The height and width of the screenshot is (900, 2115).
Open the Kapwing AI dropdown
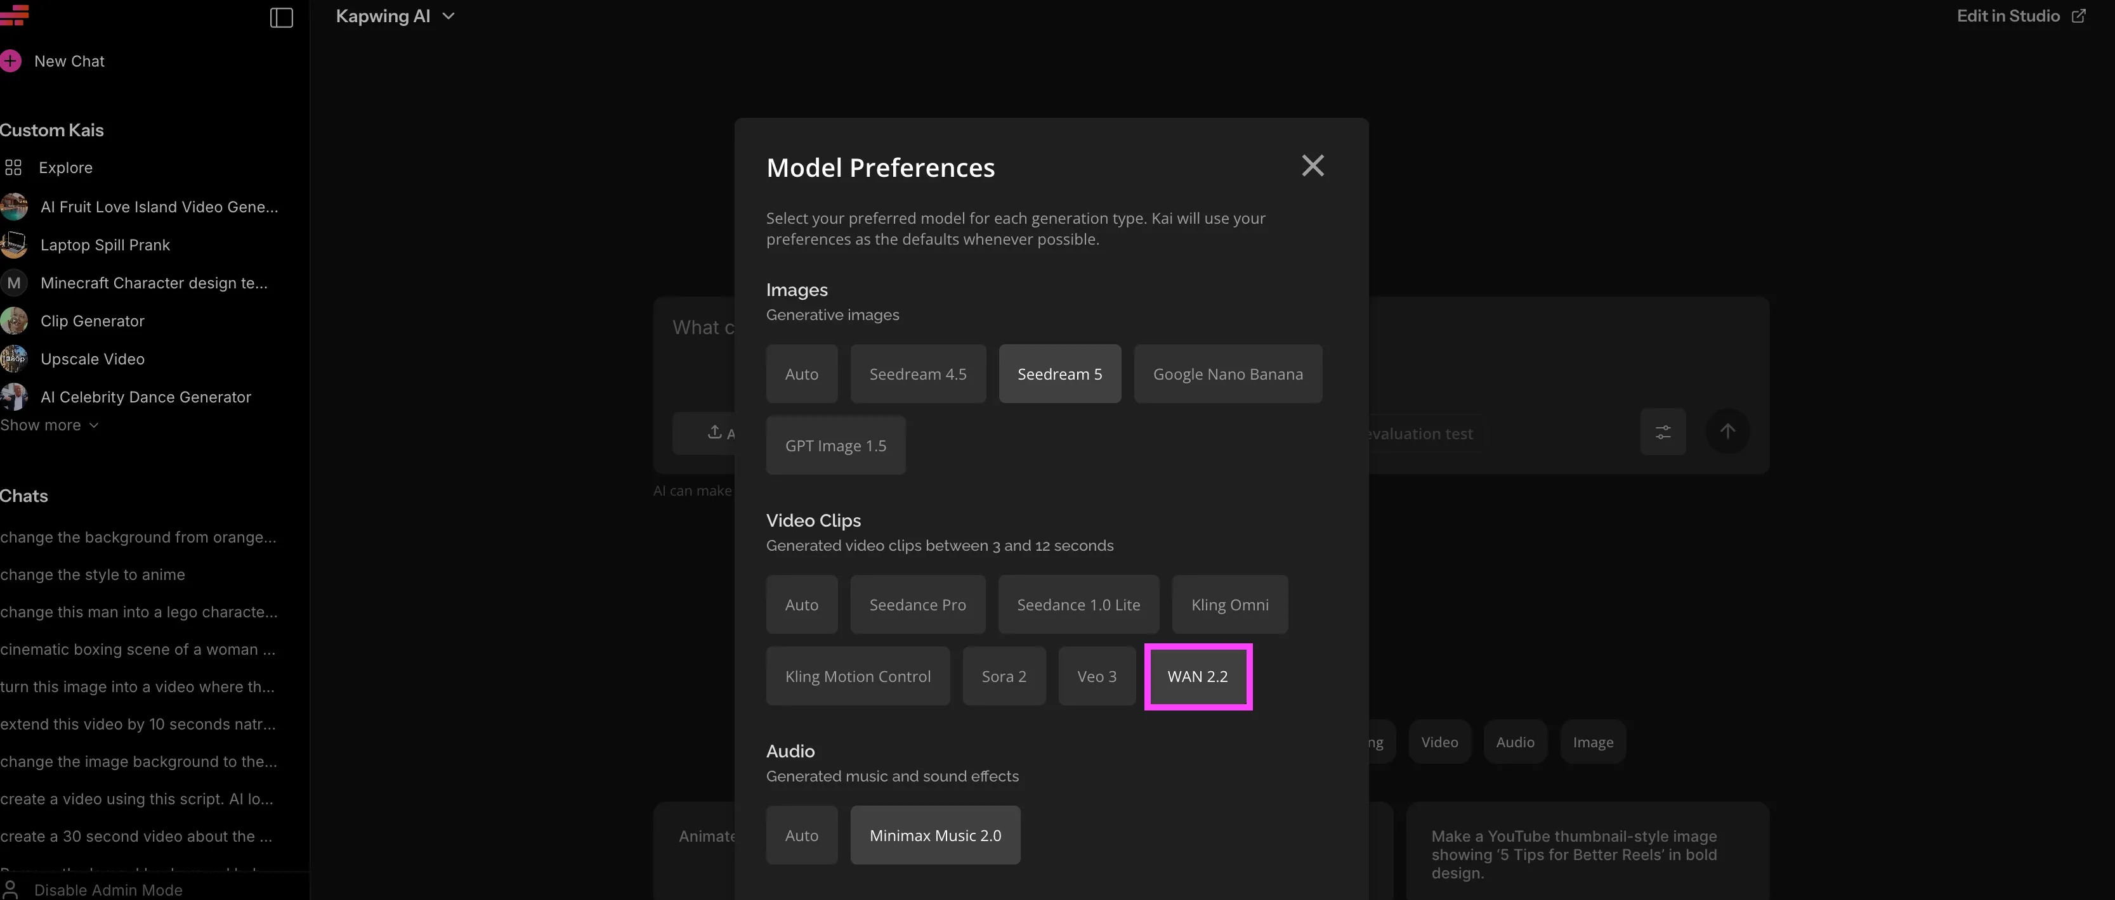(x=395, y=16)
